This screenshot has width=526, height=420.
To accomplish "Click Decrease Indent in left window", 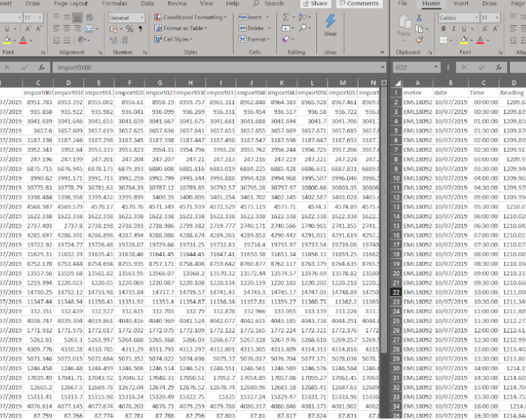I will pyautogui.click(x=56, y=40).
